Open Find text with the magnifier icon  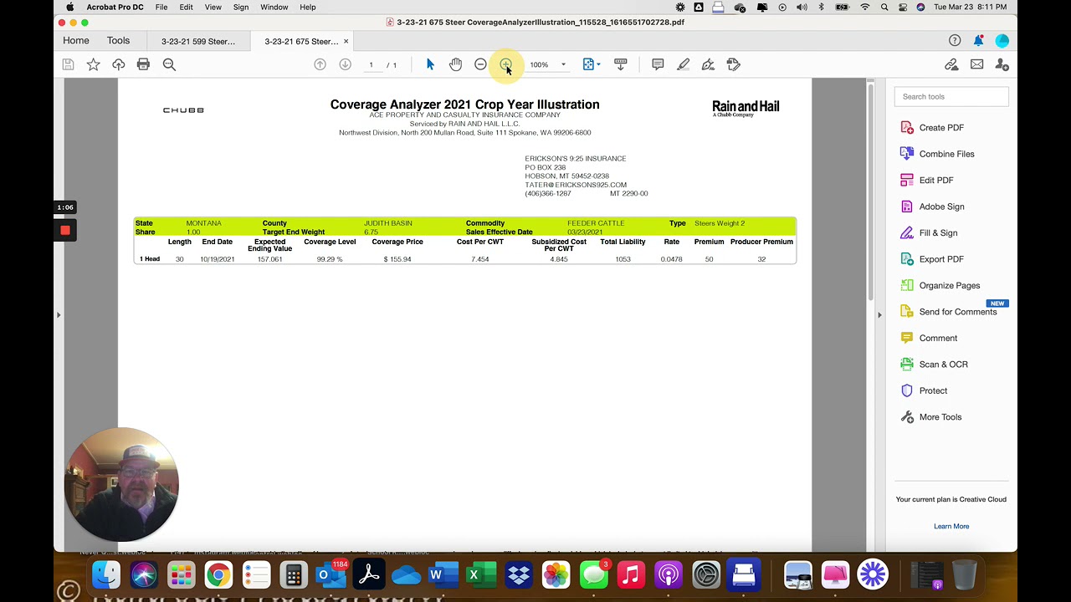point(169,64)
